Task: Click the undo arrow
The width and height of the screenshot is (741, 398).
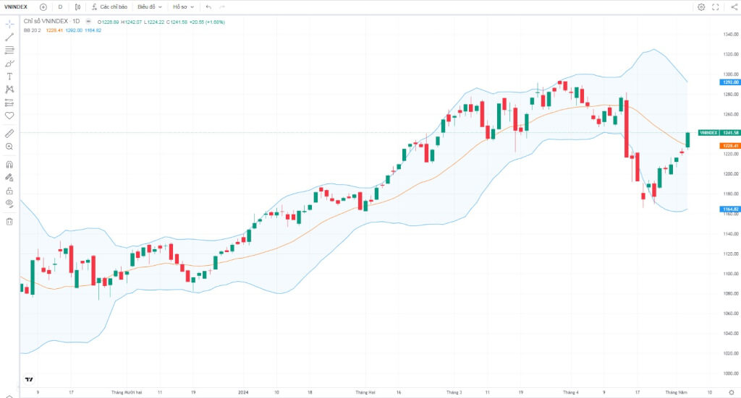Action: click(x=208, y=7)
